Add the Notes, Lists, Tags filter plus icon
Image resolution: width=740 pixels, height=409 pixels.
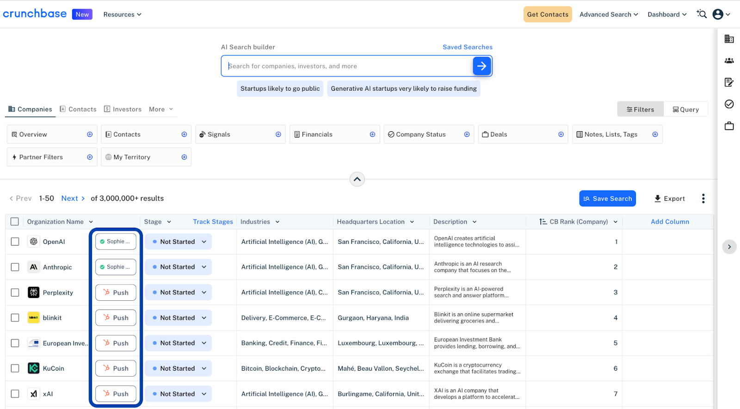pos(655,135)
